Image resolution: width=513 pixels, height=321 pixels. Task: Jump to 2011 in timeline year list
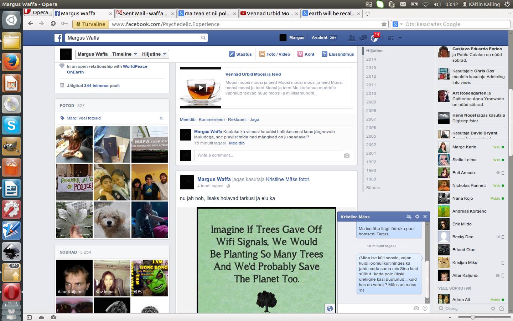tap(371, 85)
